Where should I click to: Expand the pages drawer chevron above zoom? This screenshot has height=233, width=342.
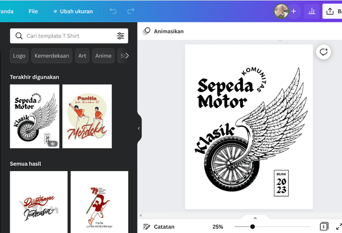pos(255,218)
